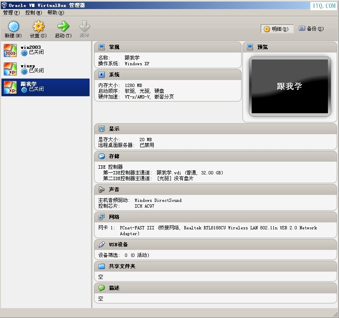Switch to 备份(S) snapshots view

pos(311,29)
